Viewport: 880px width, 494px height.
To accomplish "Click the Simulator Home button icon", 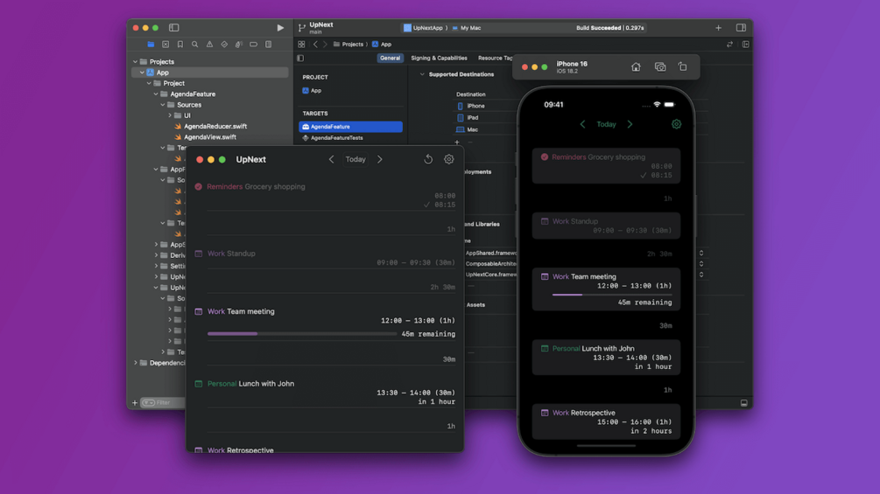I will click(x=636, y=67).
